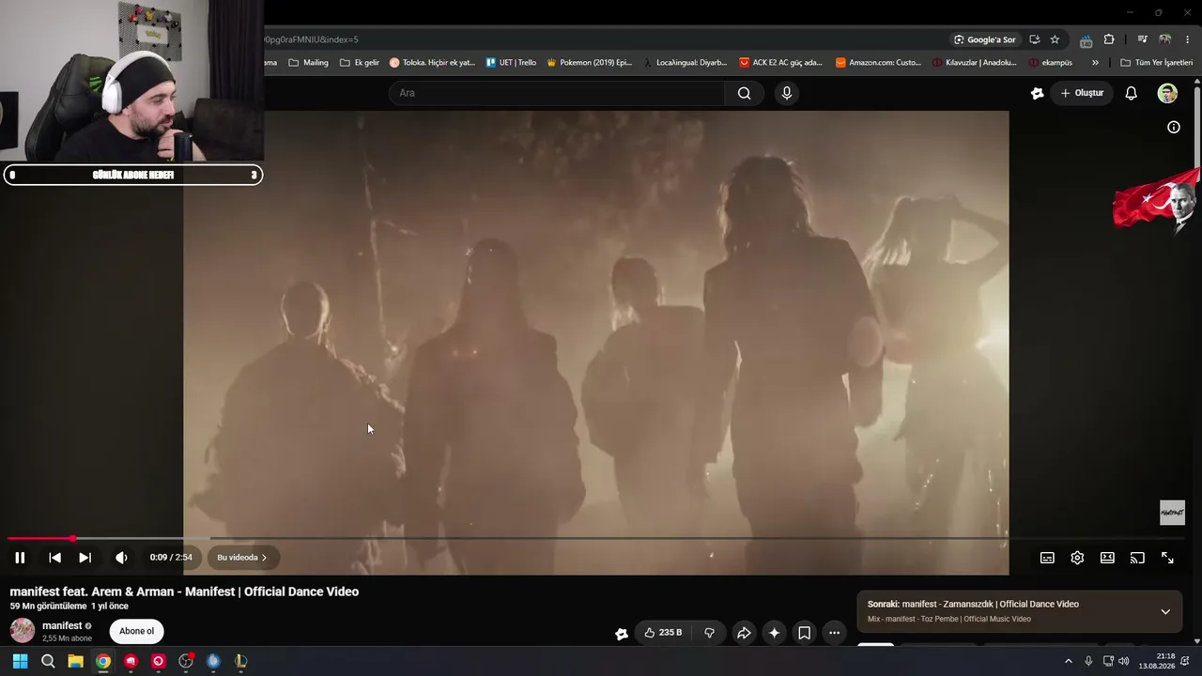Open the video info card icon
This screenshot has height=676, width=1202.
[1173, 127]
